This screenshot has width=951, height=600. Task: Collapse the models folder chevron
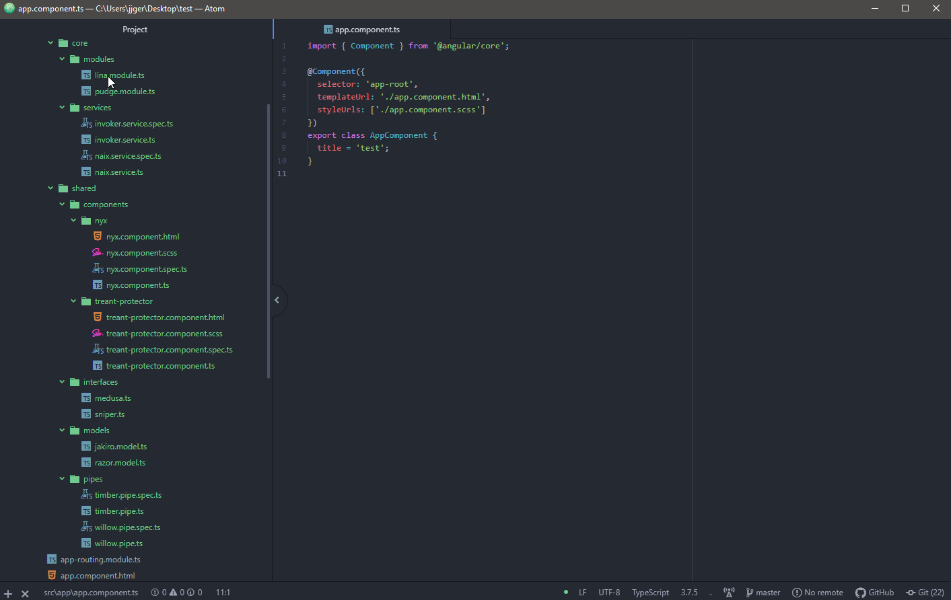click(62, 430)
